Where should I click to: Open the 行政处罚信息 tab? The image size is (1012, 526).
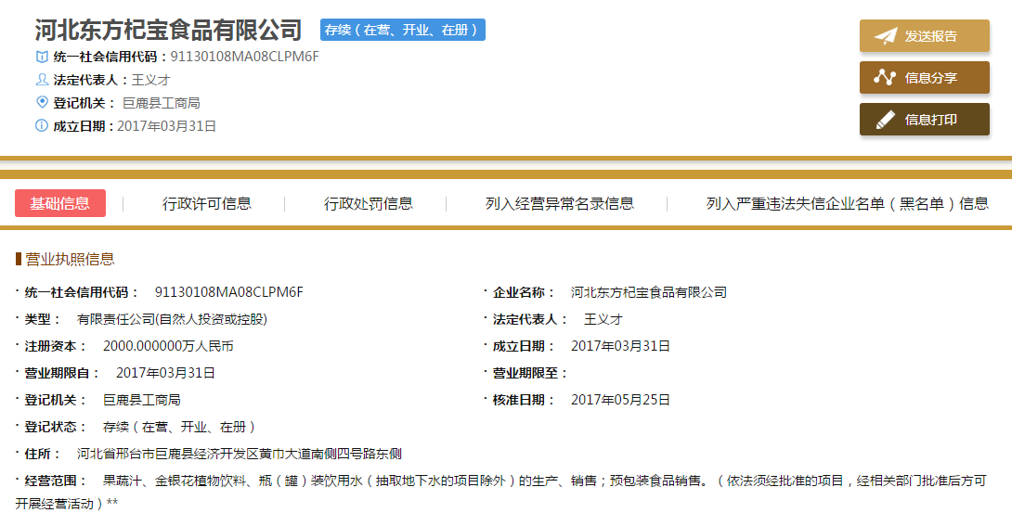tap(369, 203)
